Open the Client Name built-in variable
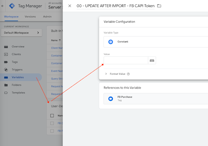This screenshot has height=146, width=208. click(x=57, y=48)
